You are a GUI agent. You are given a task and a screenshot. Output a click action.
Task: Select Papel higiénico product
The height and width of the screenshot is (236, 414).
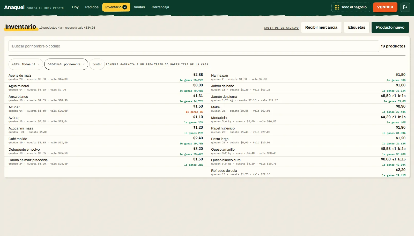point(308,130)
